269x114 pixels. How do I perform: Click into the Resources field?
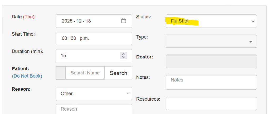pyautogui.click(x=211, y=103)
